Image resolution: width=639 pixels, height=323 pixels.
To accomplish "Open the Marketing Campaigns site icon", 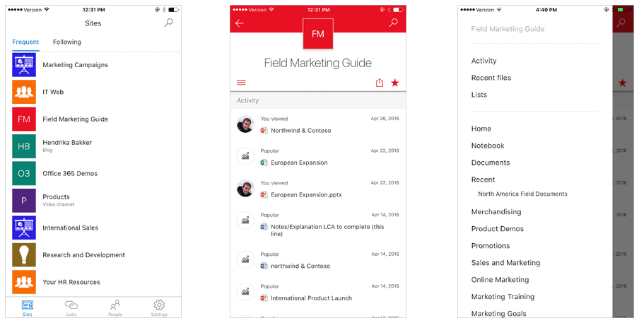I will (24, 65).
